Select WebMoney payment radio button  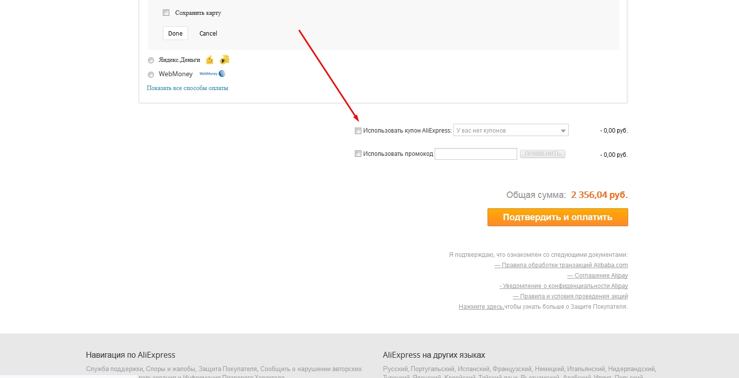[151, 75]
